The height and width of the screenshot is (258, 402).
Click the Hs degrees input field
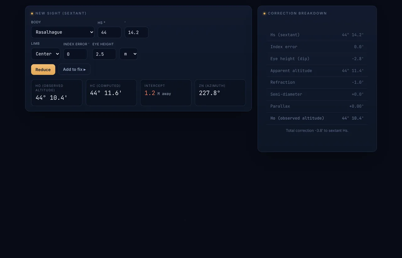pyautogui.click(x=110, y=32)
